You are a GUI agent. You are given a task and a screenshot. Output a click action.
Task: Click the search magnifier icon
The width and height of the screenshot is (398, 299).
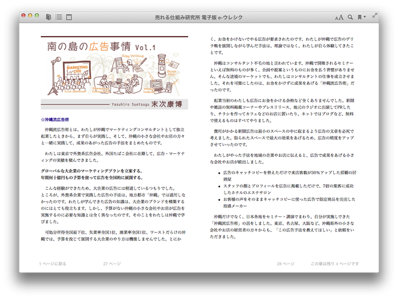[350, 17]
